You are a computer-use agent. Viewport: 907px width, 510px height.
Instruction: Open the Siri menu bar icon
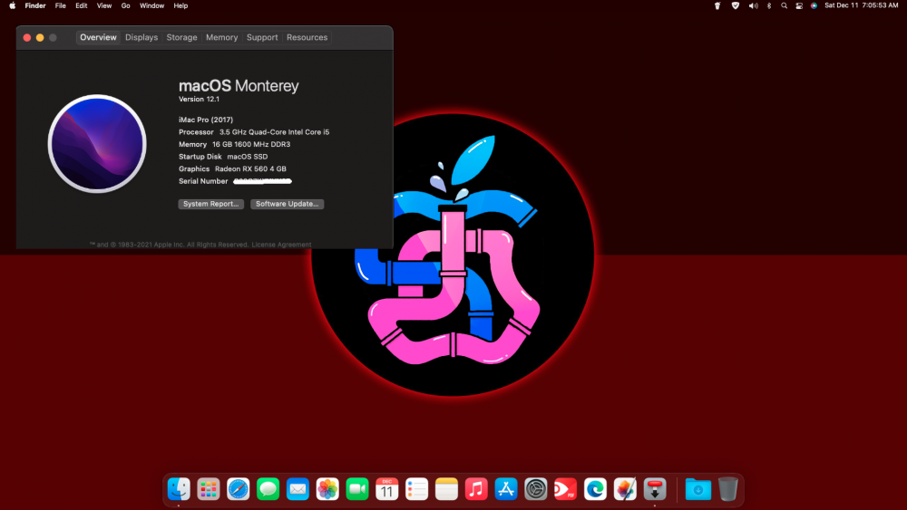pos(814,5)
